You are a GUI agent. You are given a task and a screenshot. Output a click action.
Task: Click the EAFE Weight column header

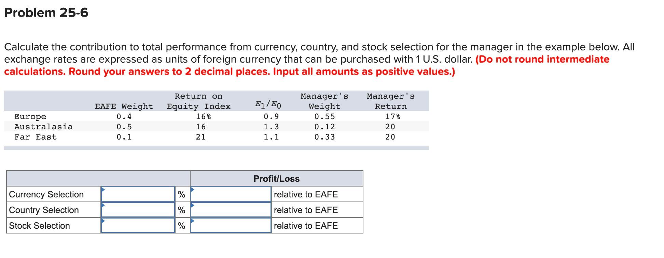pos(123,106)
